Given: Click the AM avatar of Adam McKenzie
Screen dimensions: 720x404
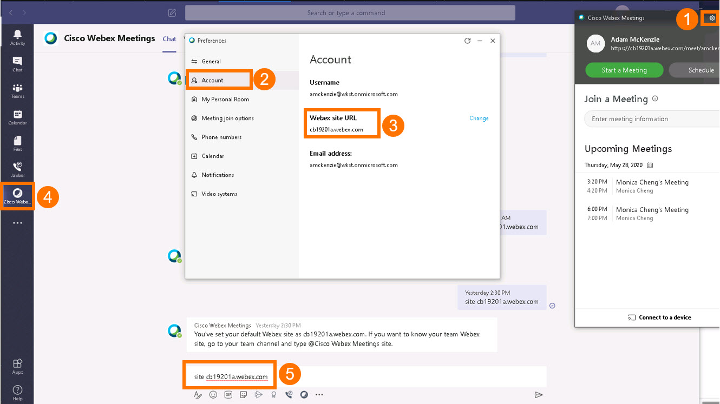Looking at the screenshot, I should click(x=595, y=43).
